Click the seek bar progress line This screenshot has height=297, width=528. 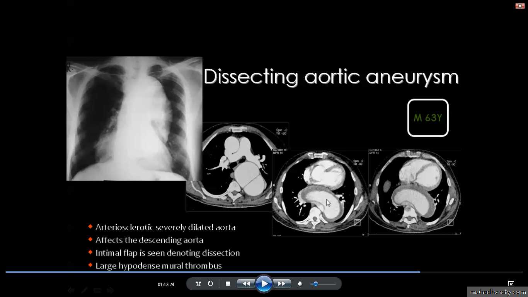(x=213, y=272)
